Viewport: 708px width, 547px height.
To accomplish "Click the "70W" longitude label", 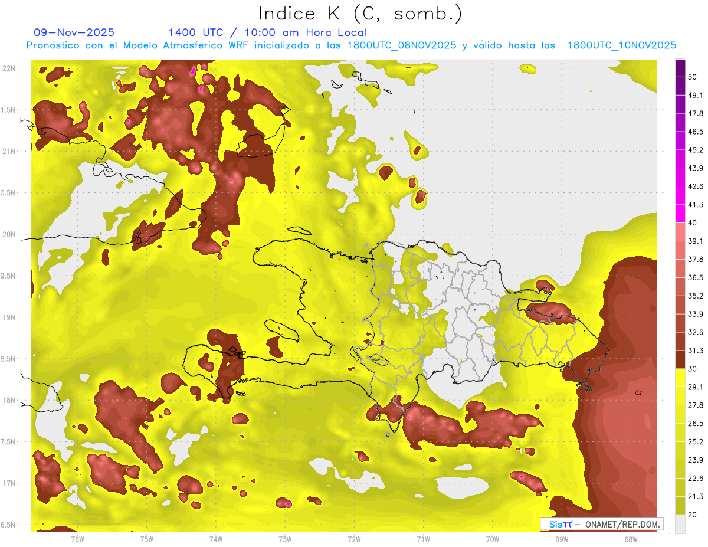I will [x=493, y=539].
